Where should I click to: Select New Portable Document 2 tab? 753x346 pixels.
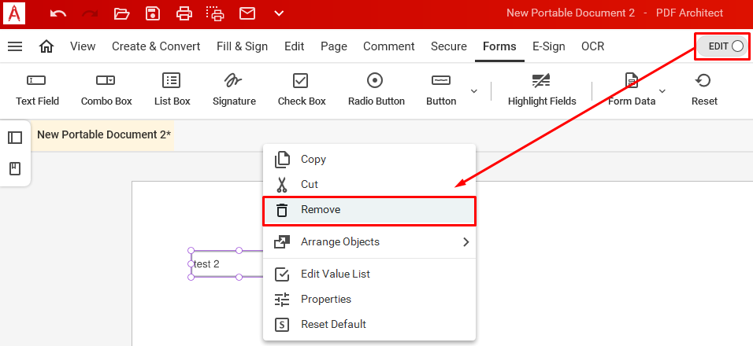click(103, 134)
